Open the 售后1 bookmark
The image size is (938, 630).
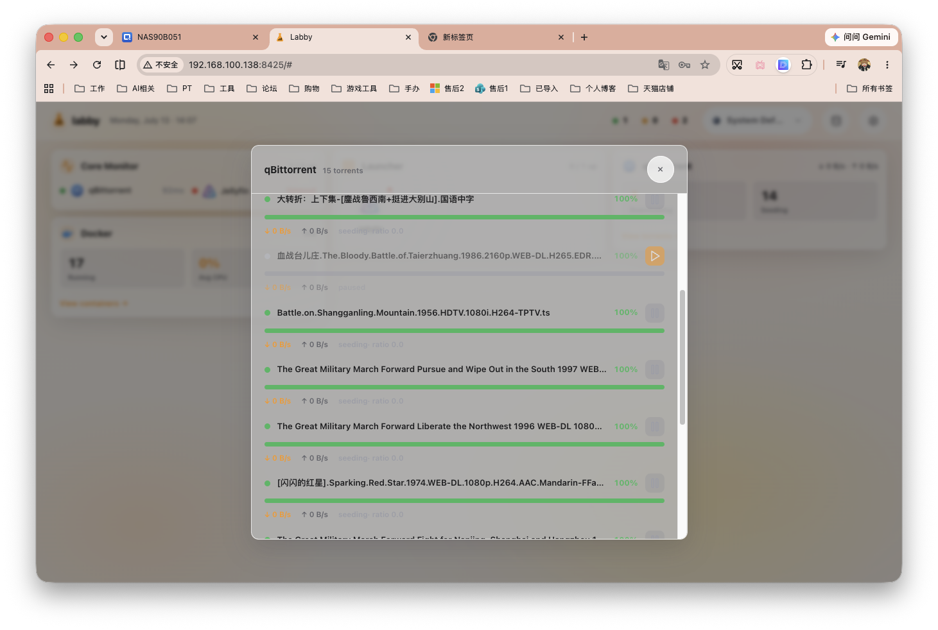coord(492,89)
